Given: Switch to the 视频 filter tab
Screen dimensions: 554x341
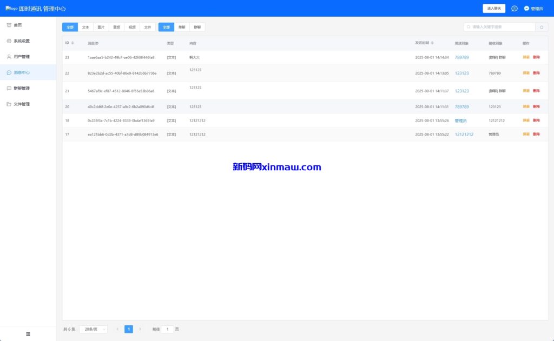Looking at the screenshot, I should tap(132, 27).
